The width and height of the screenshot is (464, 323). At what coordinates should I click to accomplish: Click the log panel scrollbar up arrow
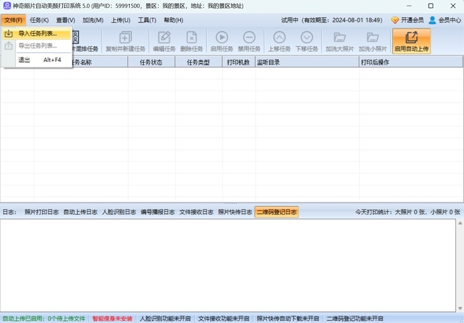[460, 223]
